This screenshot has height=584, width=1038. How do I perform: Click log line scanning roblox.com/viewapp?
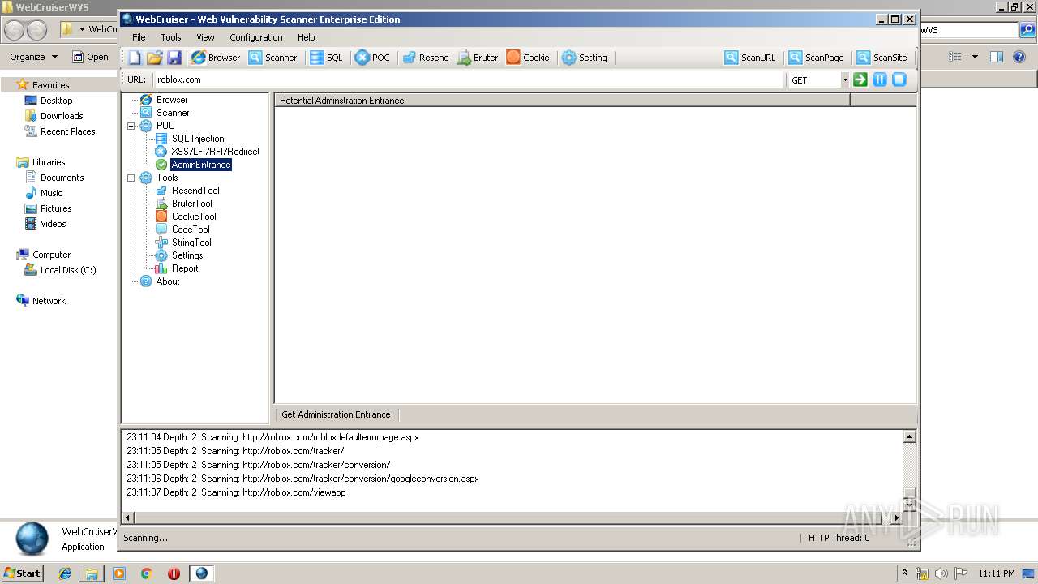pyautogui.click(x=236, y=492)
